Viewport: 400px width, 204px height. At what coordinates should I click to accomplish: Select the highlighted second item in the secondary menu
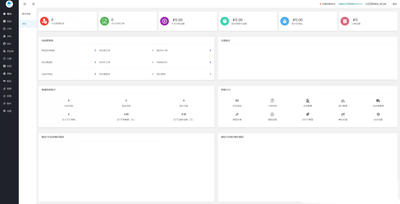tap(28, 24)
